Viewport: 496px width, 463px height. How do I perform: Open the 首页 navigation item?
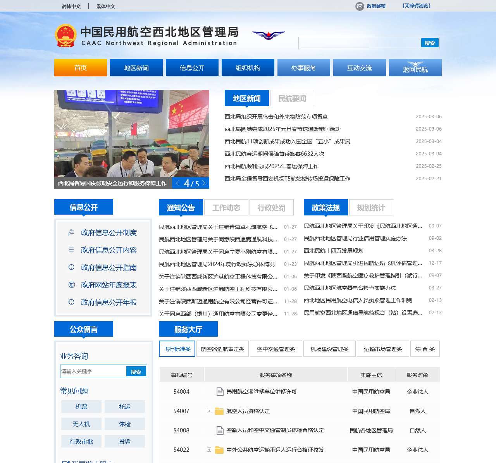[81, 68]
